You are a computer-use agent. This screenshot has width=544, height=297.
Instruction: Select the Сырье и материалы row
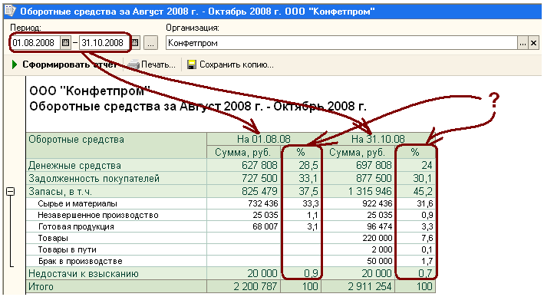[231, 203]
